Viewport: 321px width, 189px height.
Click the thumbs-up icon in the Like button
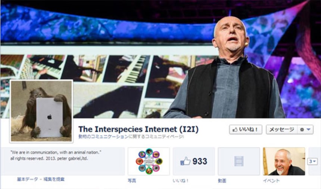coord(235,130)
